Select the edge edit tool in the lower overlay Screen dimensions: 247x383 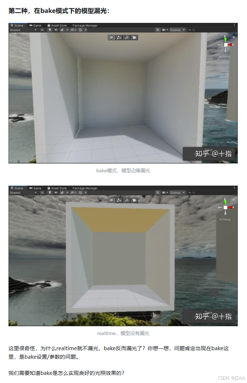tap(127, 200)
